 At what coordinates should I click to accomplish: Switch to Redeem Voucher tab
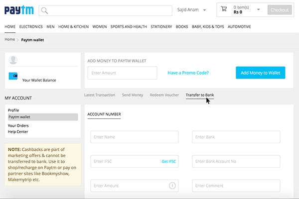[164, 95]
